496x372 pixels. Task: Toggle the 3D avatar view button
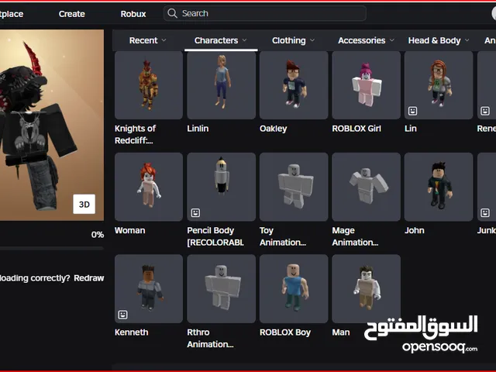click(84, 204)
